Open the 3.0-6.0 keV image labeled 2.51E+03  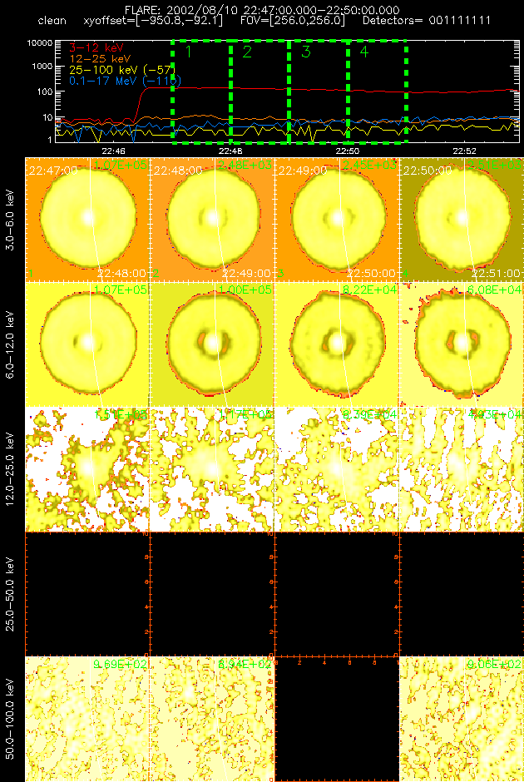pos(461,220)
